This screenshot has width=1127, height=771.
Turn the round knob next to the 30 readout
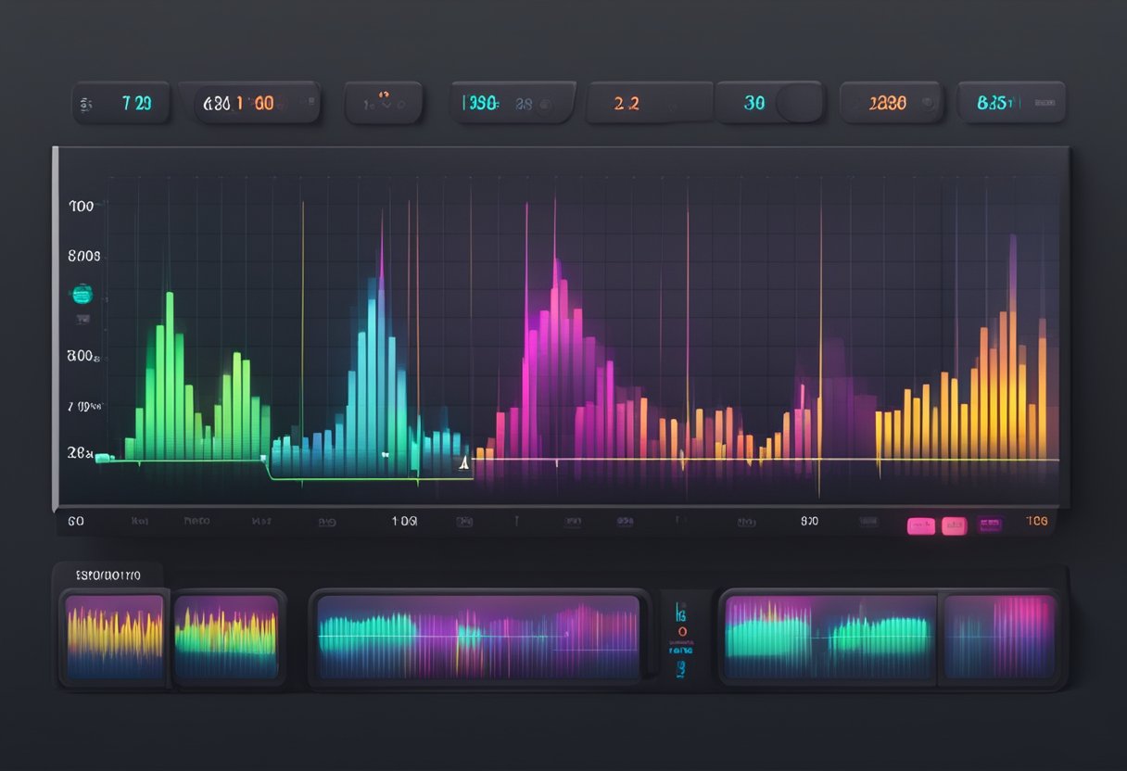[x=799, y=102]
